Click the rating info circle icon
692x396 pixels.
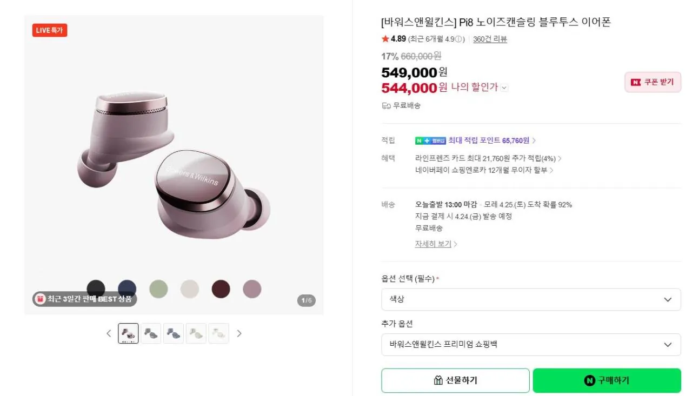[459, 39]
